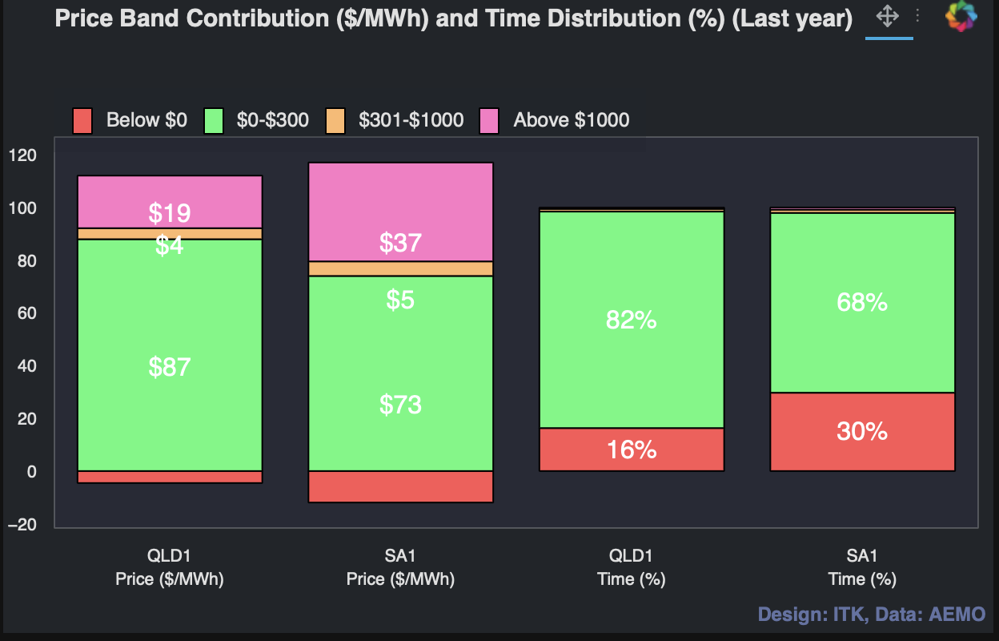Click the "SA1 Time (%)" axis label
This screenshot has width=999, height=641.
click(862, 567)
